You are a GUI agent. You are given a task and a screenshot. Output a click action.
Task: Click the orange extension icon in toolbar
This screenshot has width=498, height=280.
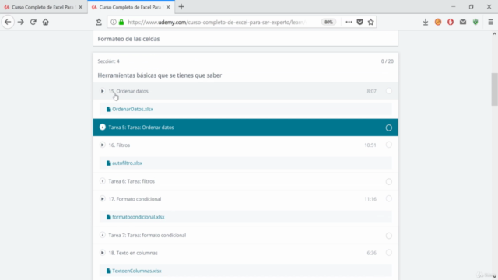(438, 22)
